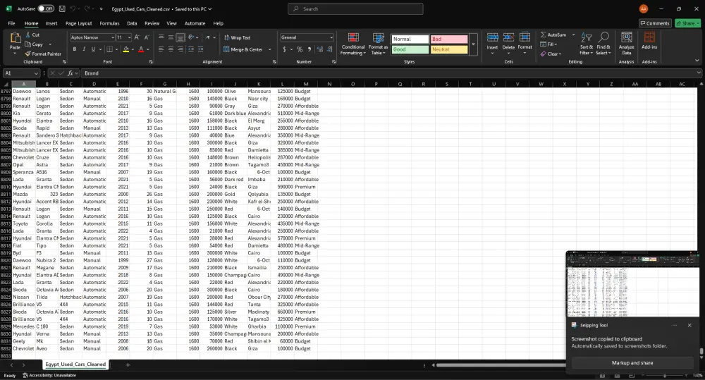Click the Search box in title bar
This screenshot has height=380, width=705.
pos(355,8)
